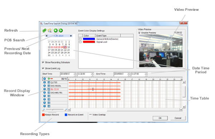Go to next month in calendar

click(x=71, y=36)
